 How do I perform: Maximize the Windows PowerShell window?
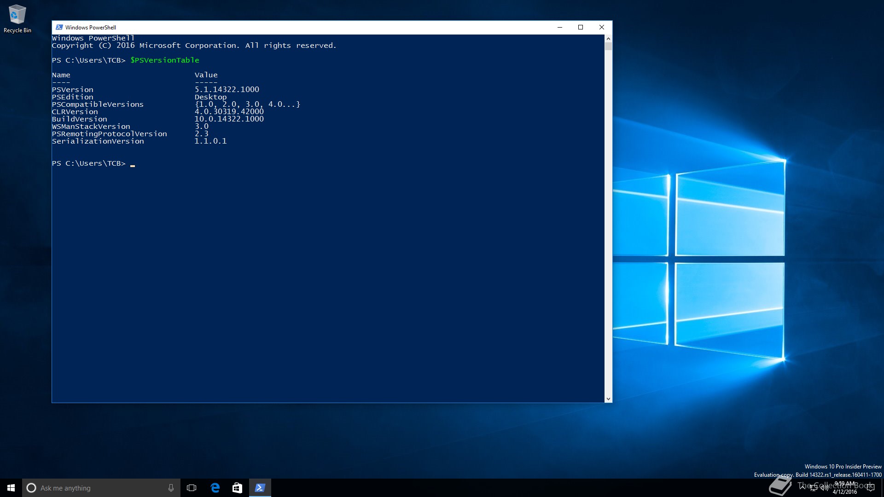coord(581,27)
